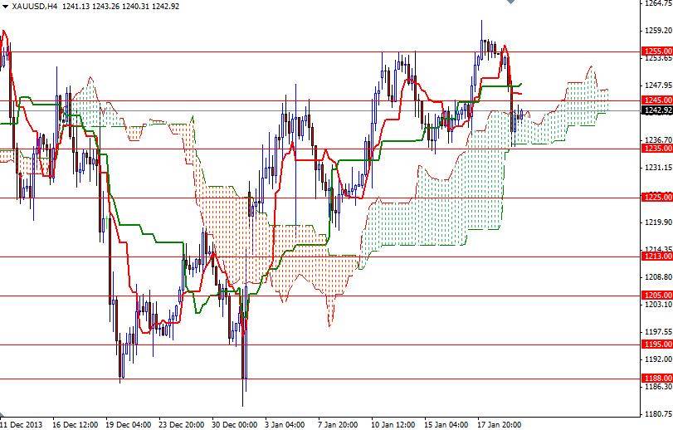The image size is (673, 430).
Task: Click the 17 Jan 20:00 time axis label
Action: tap(500, 424)
